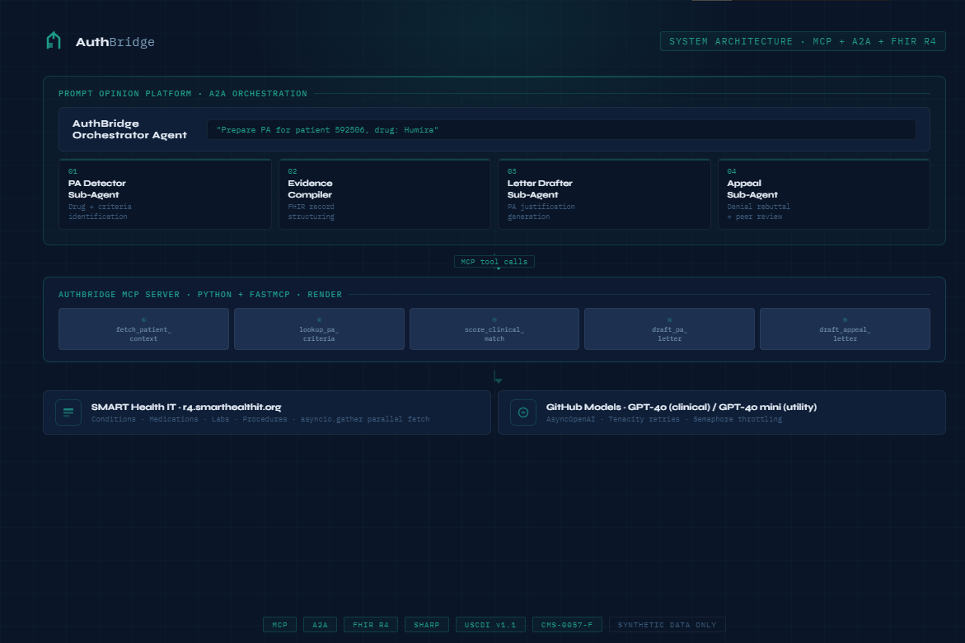965x643 pixels.
Task: Open the Letter Drafter Sub-Agent card
Action: [x=604, y=194]
